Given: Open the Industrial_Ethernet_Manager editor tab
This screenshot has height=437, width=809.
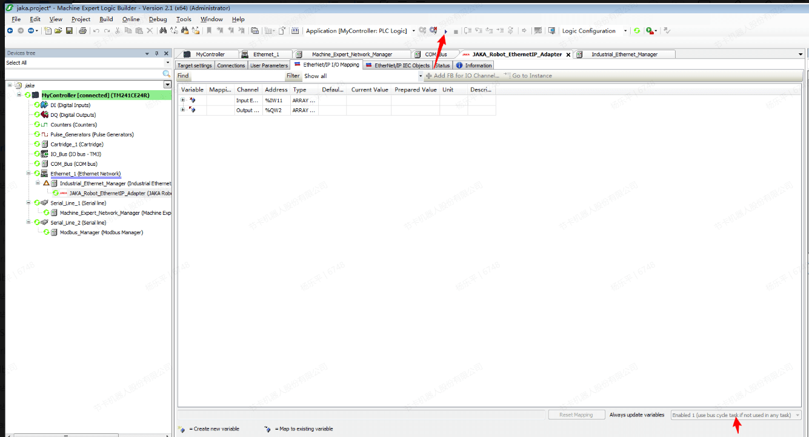Looking at the screenshot, I should click(624, 54).
